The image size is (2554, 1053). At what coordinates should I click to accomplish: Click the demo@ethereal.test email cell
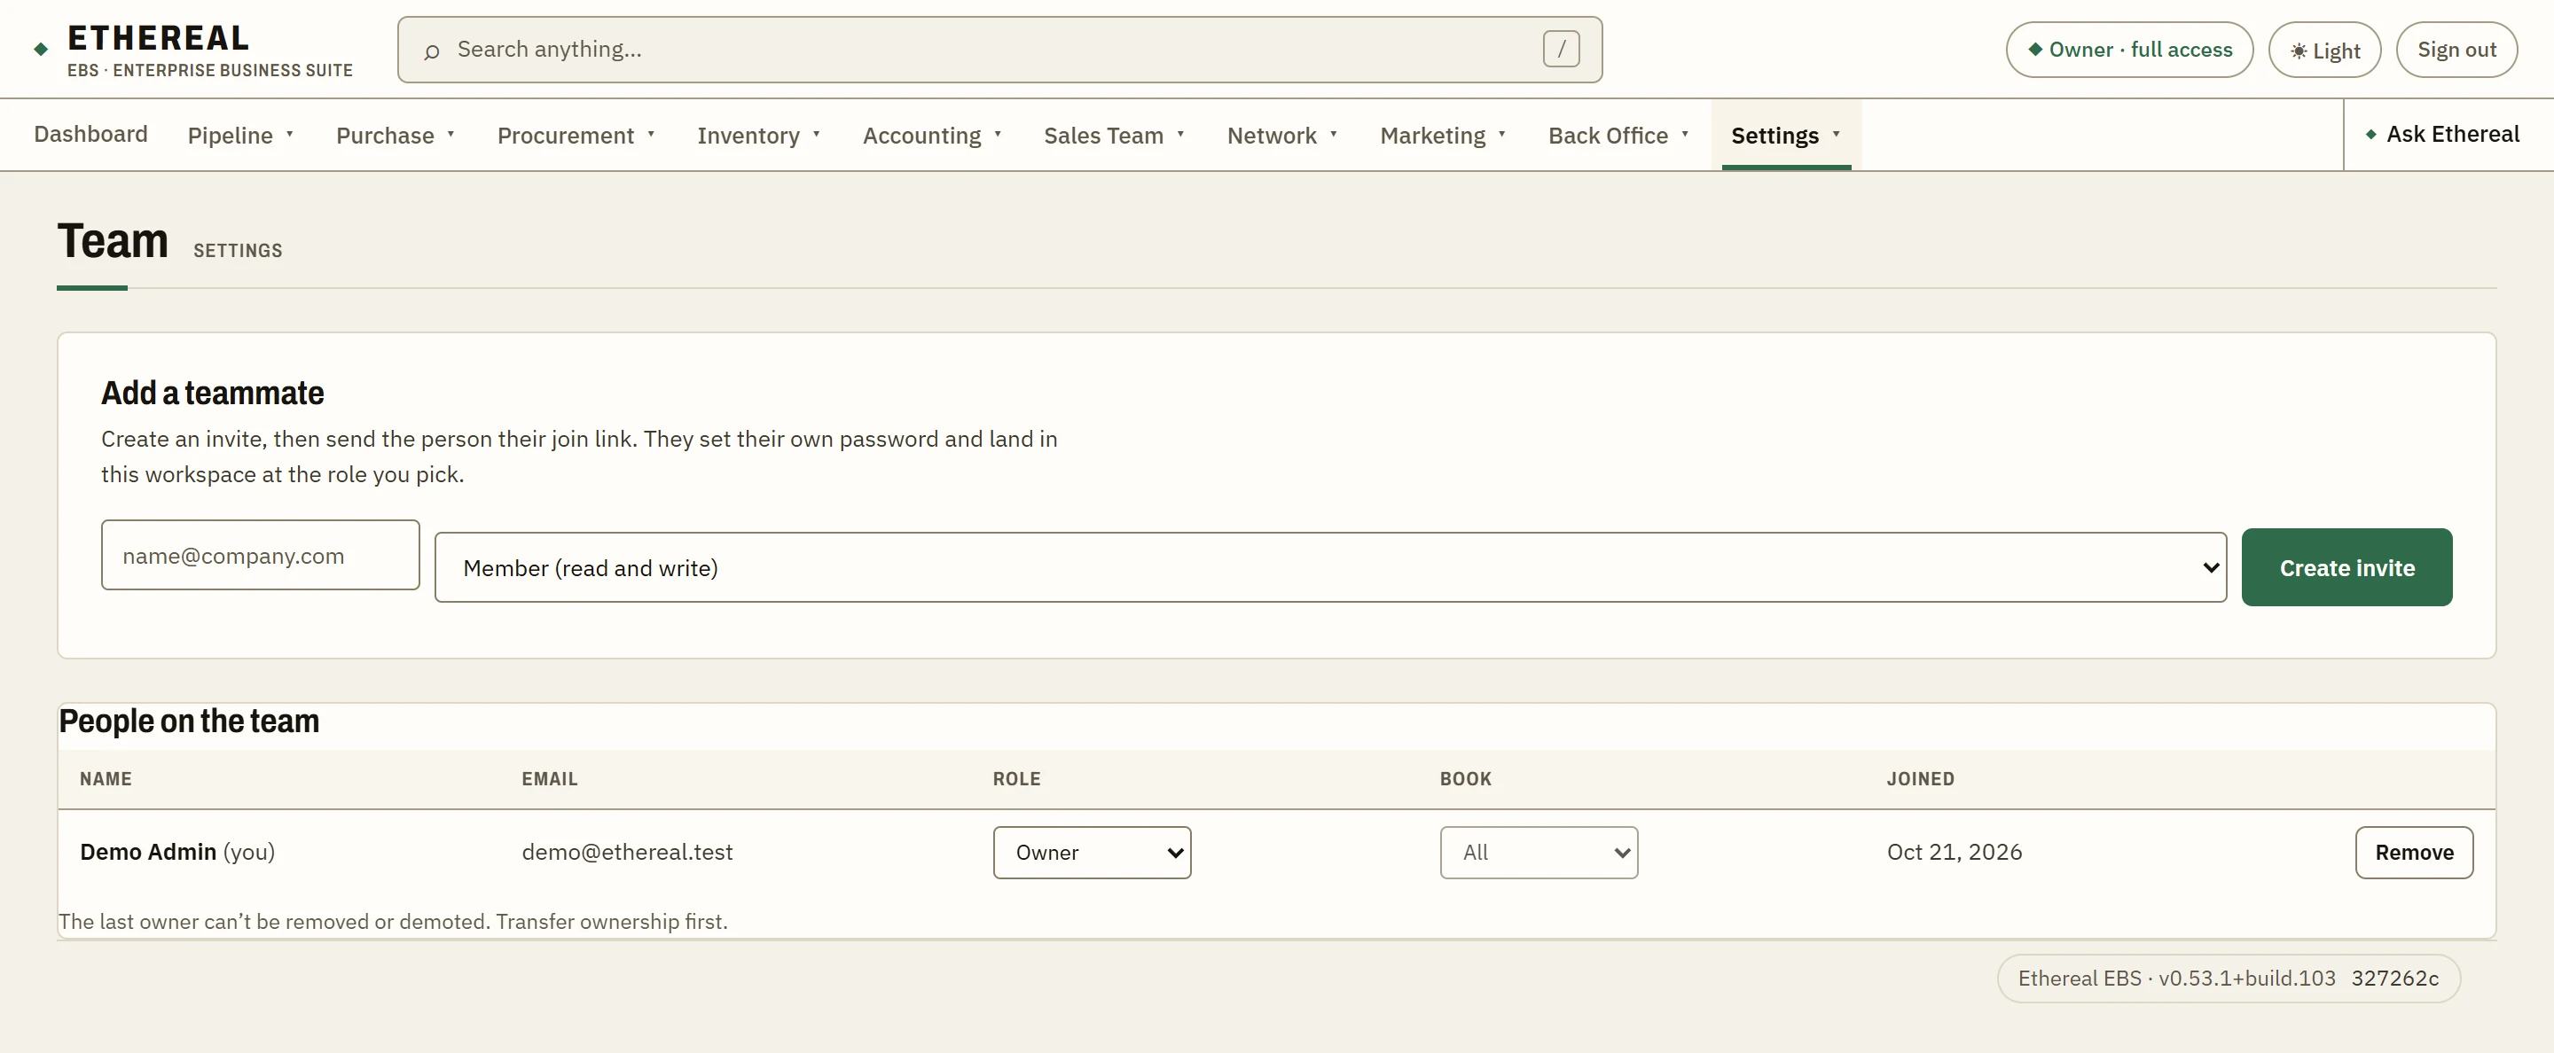[x=628, y=852]
